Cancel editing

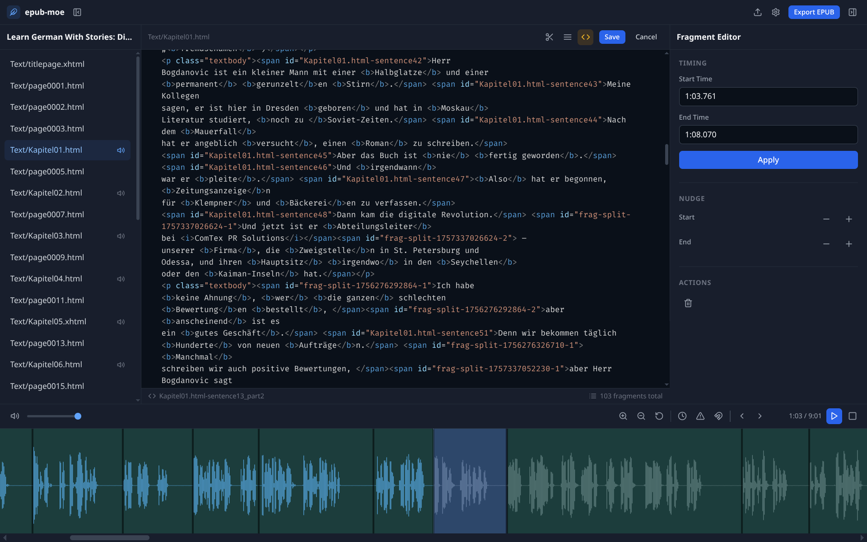pyautogui.click(x=646, y=37)
